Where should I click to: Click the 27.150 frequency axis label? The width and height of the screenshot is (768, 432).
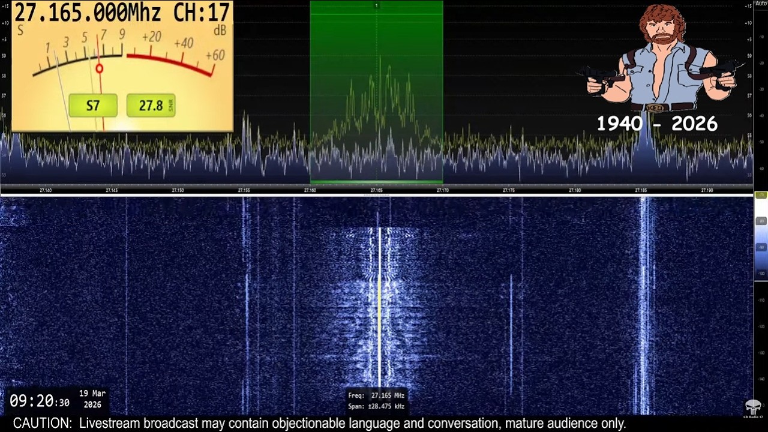(178, 190)
